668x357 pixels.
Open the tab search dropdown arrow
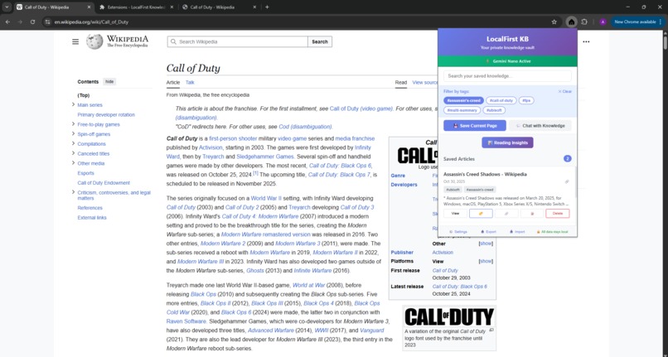[x=7, y=7]
